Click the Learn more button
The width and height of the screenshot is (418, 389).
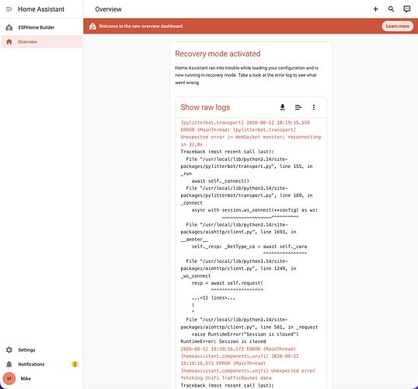click(398, 26)
